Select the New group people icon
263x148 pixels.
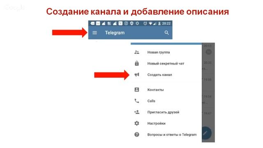(137, 52)
